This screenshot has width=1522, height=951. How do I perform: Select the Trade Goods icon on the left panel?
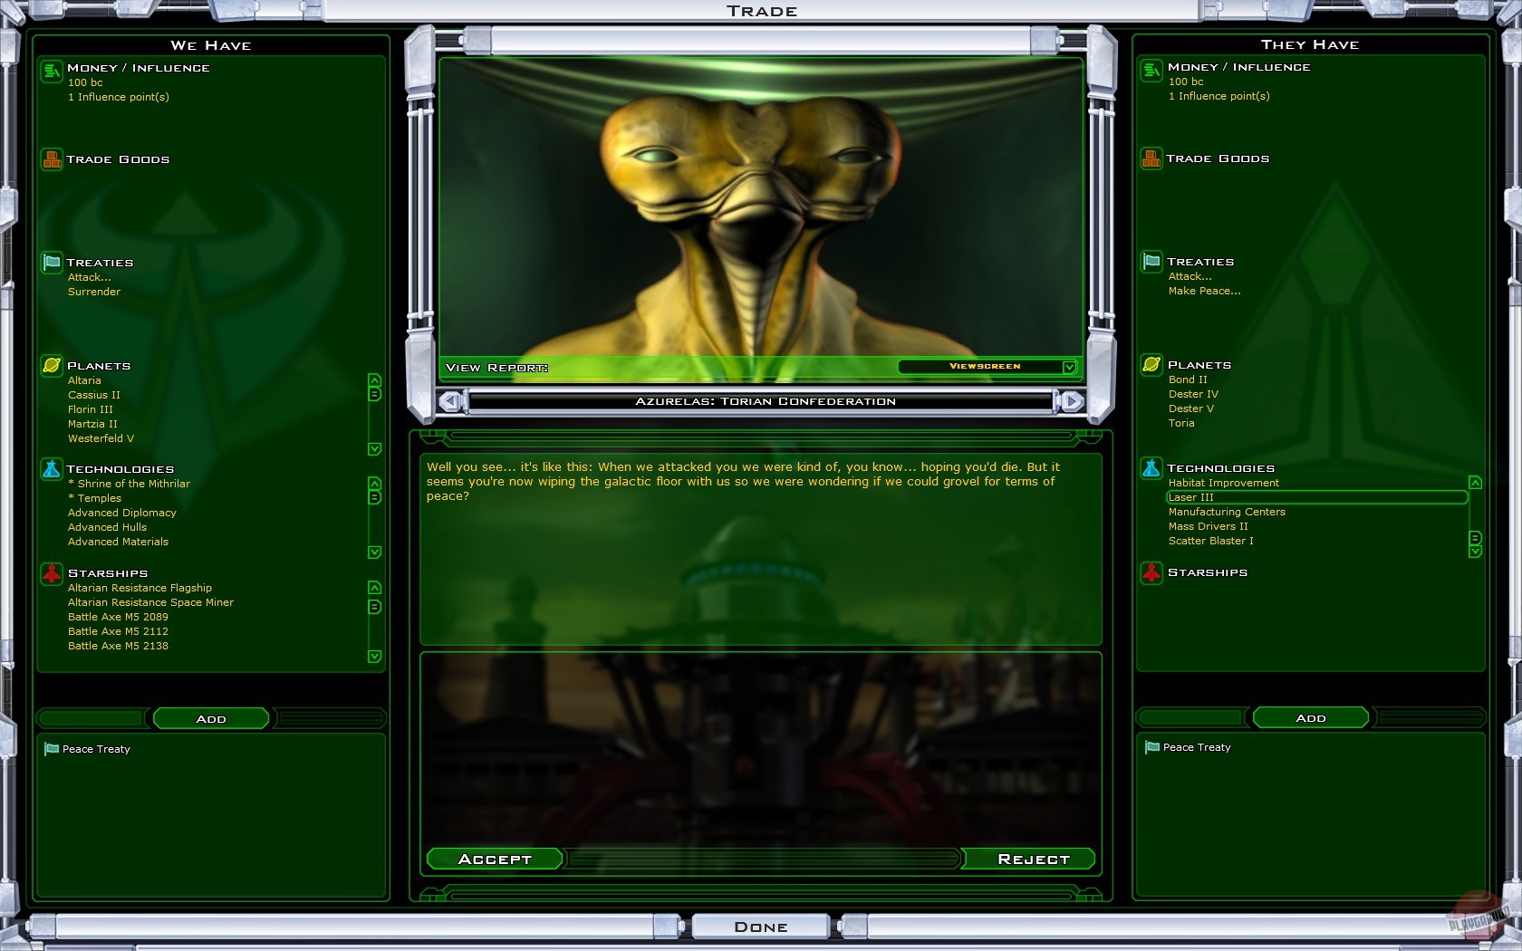pos(52,160)
